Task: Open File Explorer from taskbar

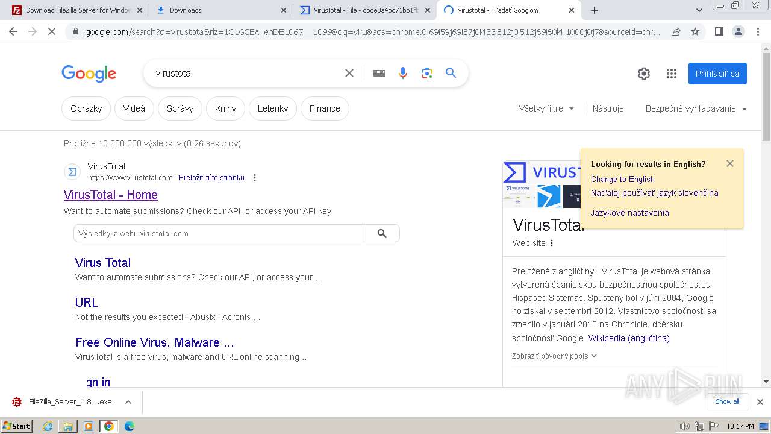Action: coord(68,426)
